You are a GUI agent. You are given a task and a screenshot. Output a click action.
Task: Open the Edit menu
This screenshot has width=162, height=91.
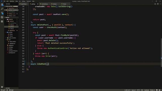point(7,1)
